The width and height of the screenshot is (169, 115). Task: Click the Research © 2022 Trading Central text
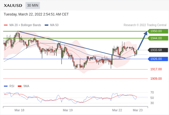pos(145,25)
